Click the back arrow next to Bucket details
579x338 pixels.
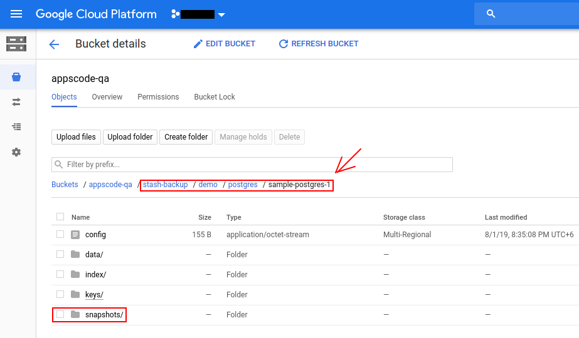(54, 44)
